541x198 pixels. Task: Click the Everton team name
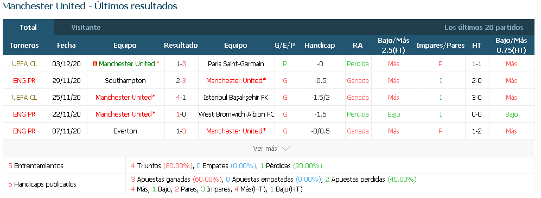click(x=125, y=131)
